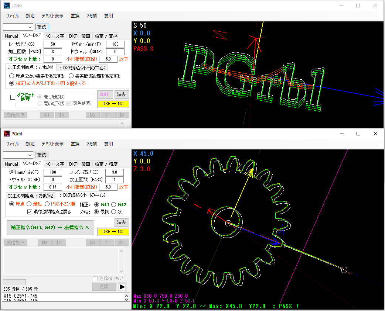
Task: Select 加工の開始点：おまかせ tab in PGrbl
Action: (30, 196)
